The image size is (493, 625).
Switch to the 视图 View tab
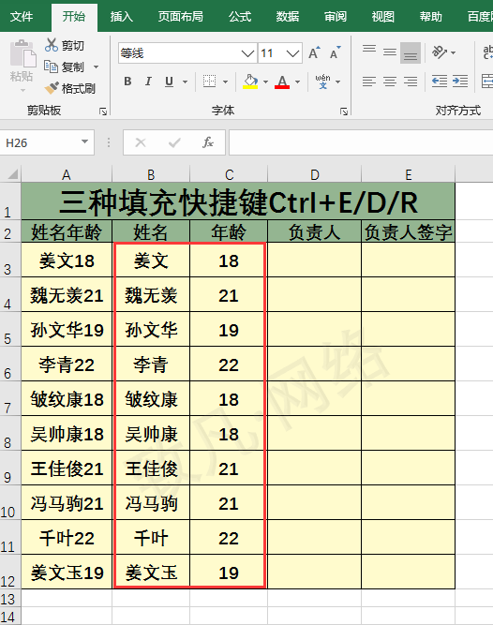point(383,17)
